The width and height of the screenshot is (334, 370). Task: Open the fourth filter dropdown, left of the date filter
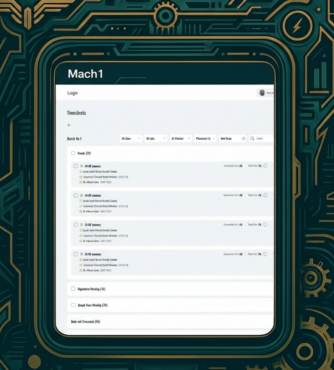(x=205, y=138)
